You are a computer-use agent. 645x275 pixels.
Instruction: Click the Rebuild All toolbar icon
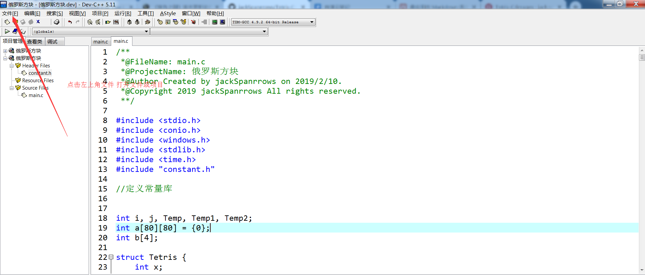coord(183,22)
